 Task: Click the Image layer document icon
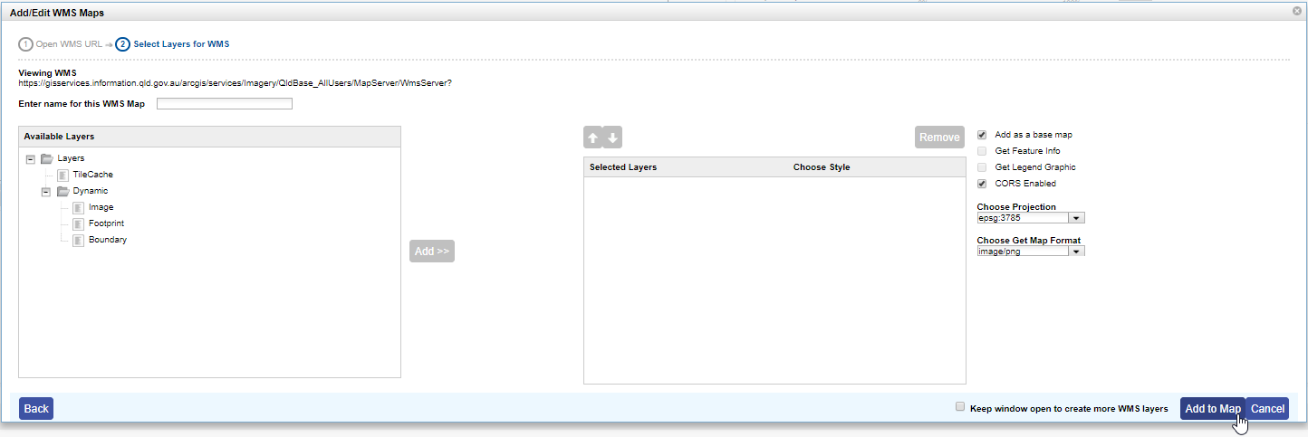78,207
